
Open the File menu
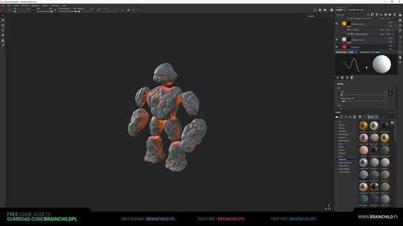(3, 6)
